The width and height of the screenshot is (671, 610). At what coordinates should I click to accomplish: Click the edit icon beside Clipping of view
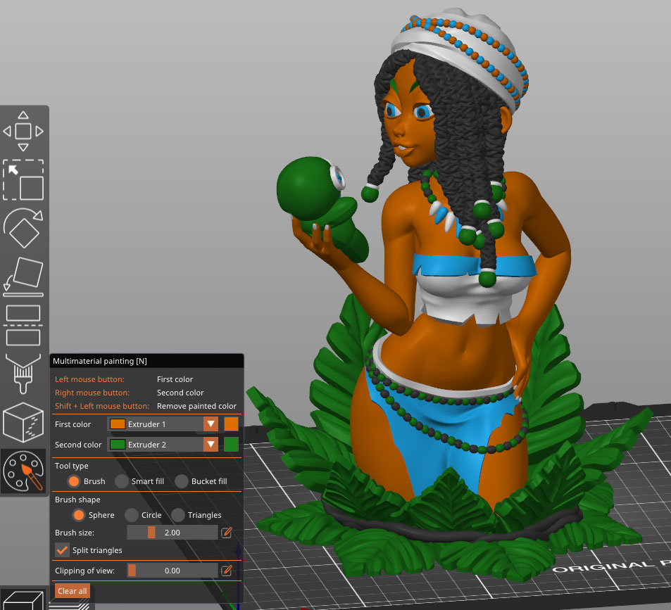(x=227, y=571)
